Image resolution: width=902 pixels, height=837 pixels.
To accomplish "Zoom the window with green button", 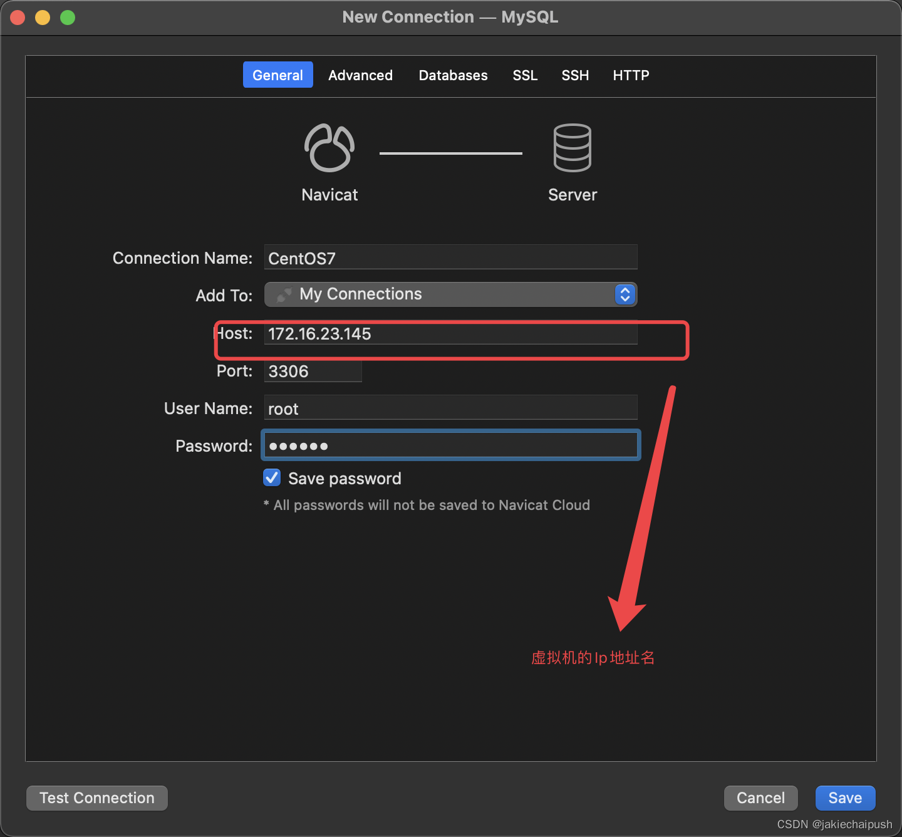I will [68, 18].
